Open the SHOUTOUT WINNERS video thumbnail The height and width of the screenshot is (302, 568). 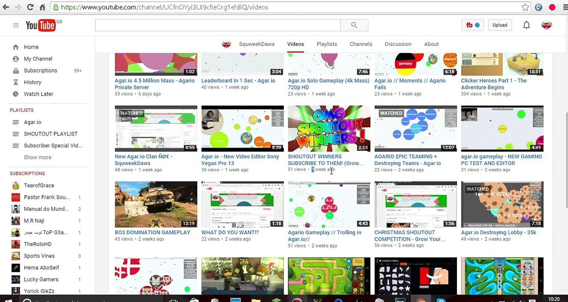click(329, 128)
